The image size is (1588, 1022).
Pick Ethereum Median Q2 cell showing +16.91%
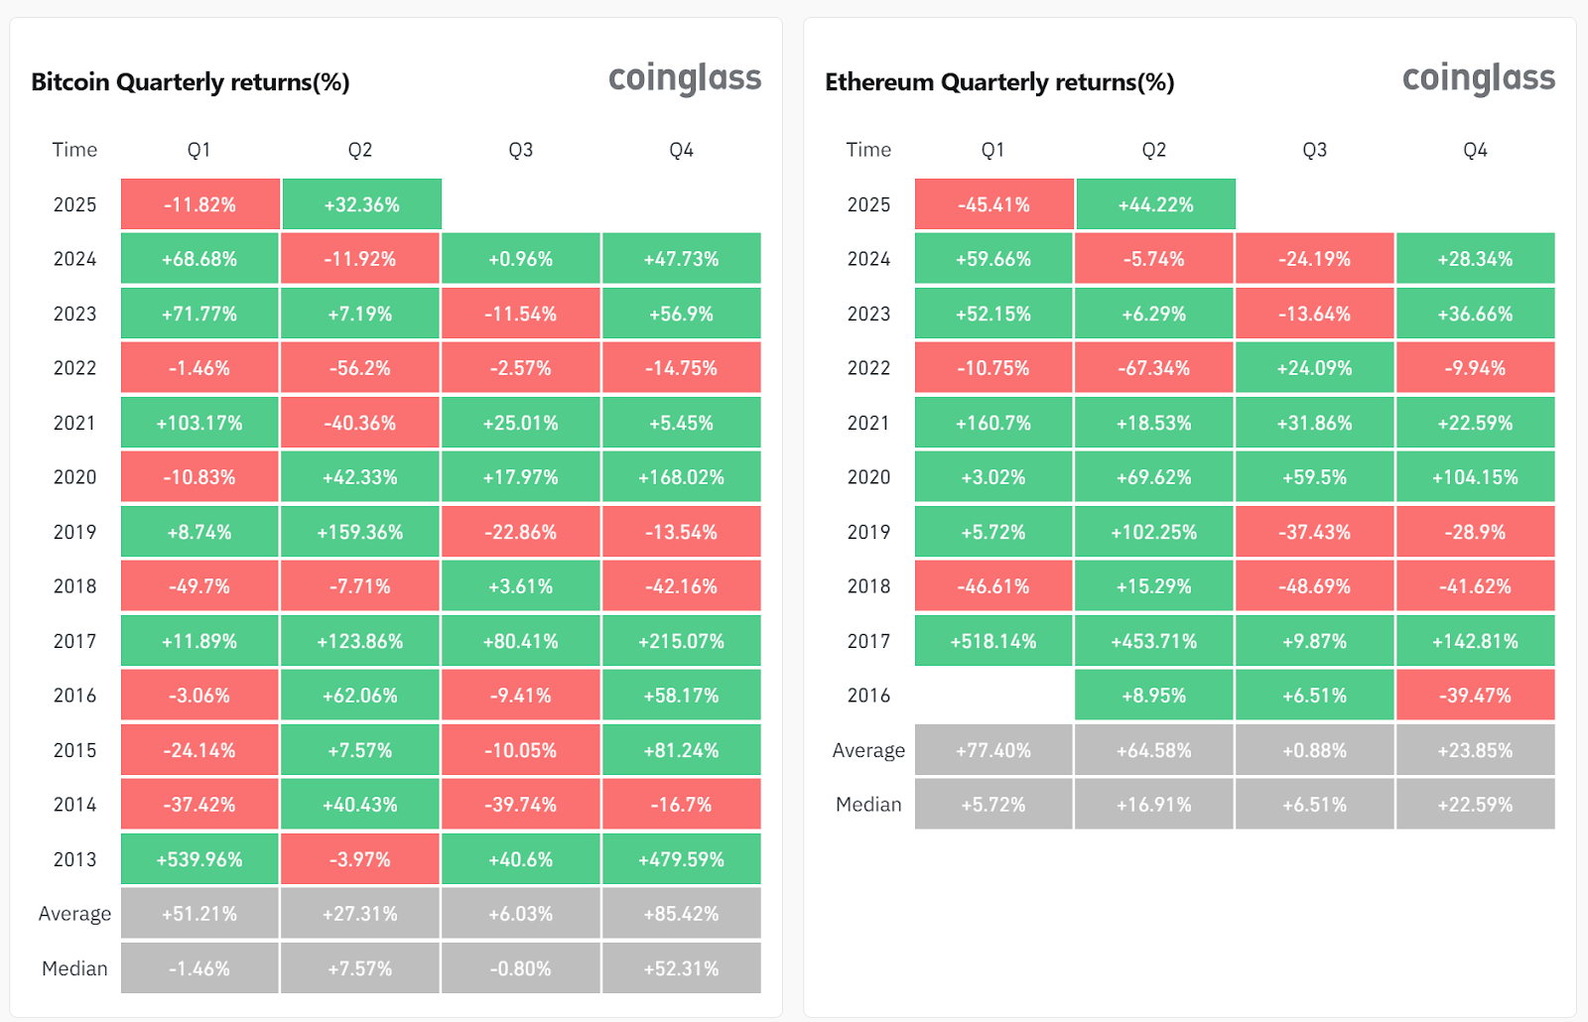pyautogui.click(x=1154, y=805)
